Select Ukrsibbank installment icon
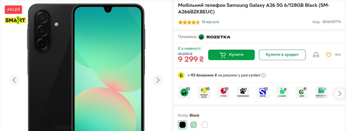Image resolution: width=346 pixels, height=131 pixels. click(321, 92)
